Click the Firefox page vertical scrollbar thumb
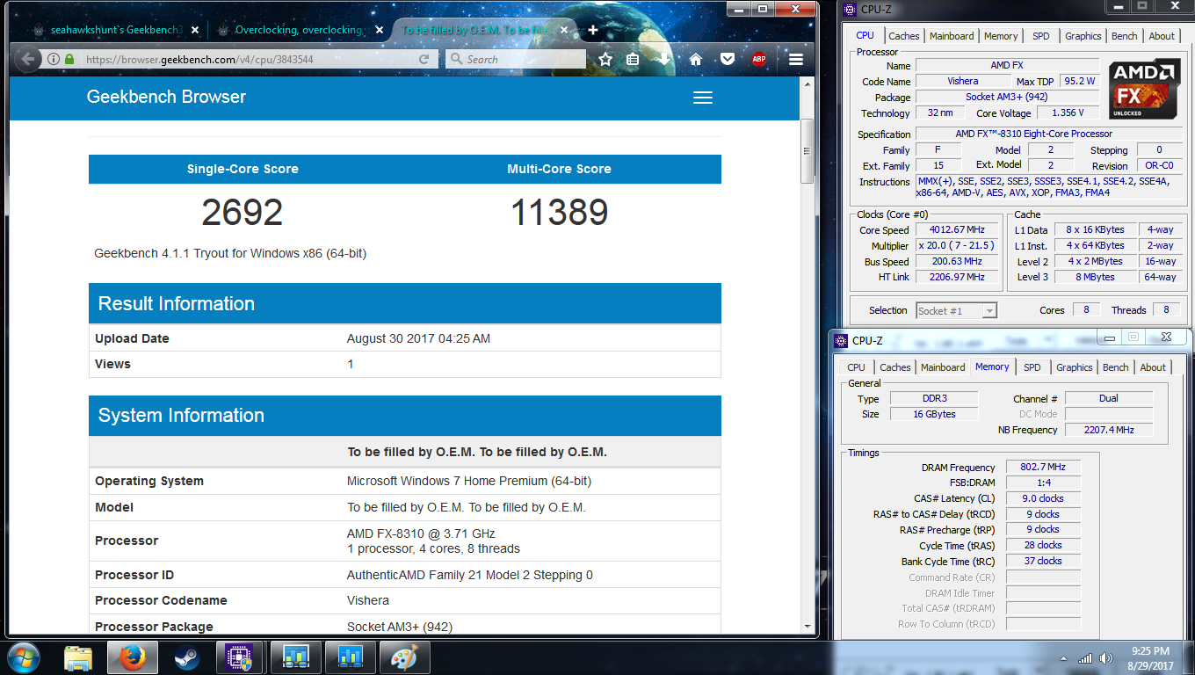The height and width of the screenshot is (675, 1195). pos(808,150)
